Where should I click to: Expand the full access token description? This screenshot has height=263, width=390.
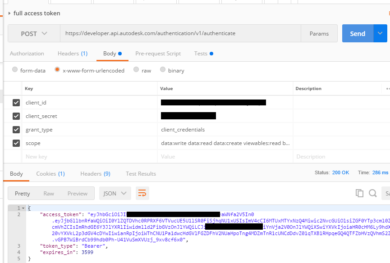coord(9,13)
